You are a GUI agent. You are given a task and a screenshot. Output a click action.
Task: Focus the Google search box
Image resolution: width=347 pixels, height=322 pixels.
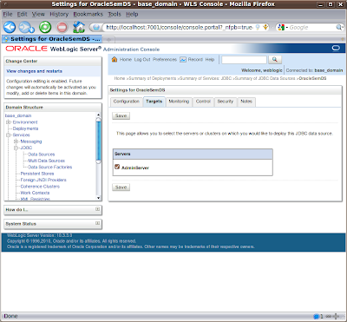coord(311,28)
